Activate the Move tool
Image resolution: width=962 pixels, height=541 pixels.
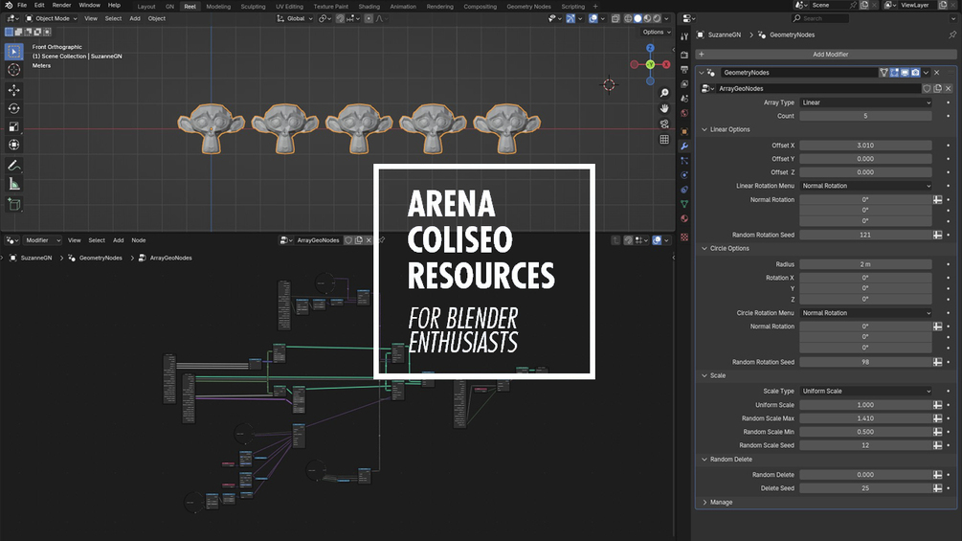[x=13, y=90]
